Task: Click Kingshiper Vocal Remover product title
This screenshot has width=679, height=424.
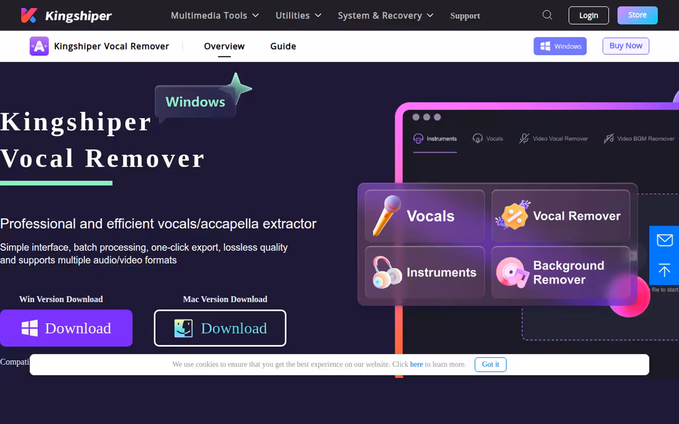Action: click(111, 46)
